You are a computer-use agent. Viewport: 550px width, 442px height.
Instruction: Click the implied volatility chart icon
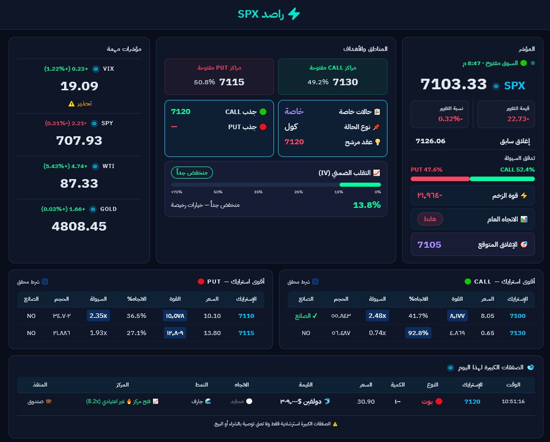pyautogui.click(x=377, y=173)
